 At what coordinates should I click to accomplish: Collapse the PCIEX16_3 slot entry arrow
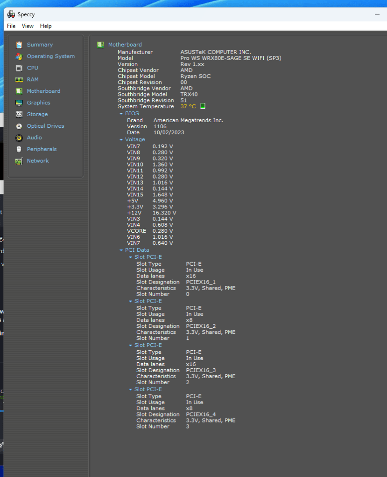point(130,346)
